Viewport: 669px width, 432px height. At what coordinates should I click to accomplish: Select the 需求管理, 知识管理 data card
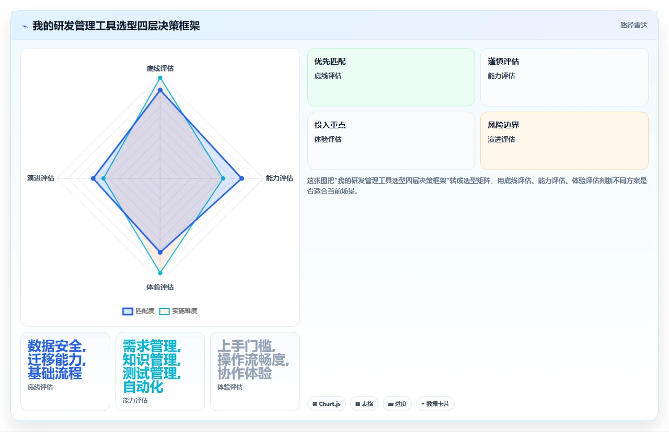pyautogui.click(x=160, y=371)
